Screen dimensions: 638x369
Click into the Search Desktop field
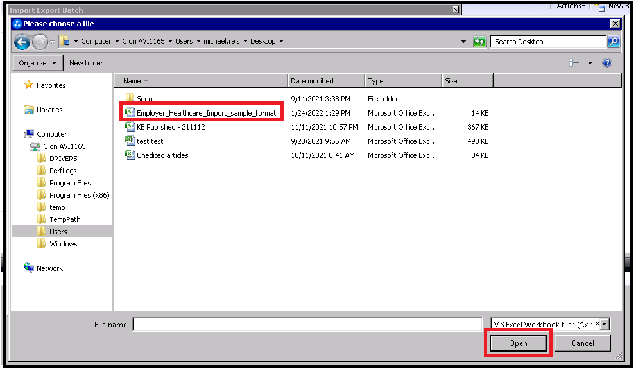coord(548,42)
